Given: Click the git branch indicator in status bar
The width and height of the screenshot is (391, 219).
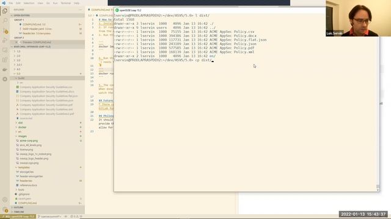Looking at the screenshot, I should coord(49,217).
